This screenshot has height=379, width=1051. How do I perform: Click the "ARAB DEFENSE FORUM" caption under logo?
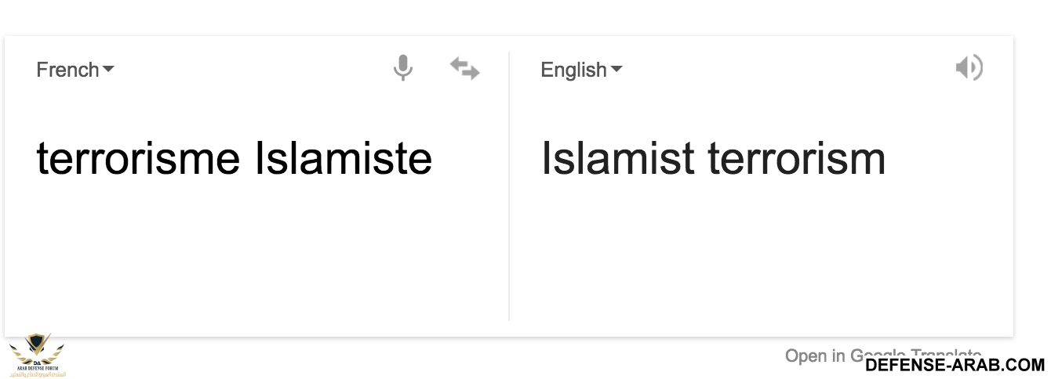37,369
